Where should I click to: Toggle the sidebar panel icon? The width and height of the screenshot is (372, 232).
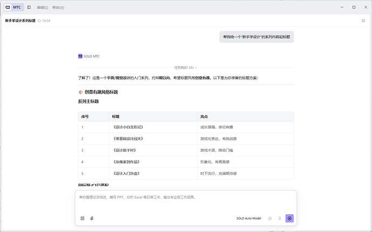(29, 8)
